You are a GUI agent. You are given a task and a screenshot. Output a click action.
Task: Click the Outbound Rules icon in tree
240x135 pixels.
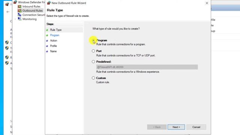pyautogui.click(x=19, y=11)
